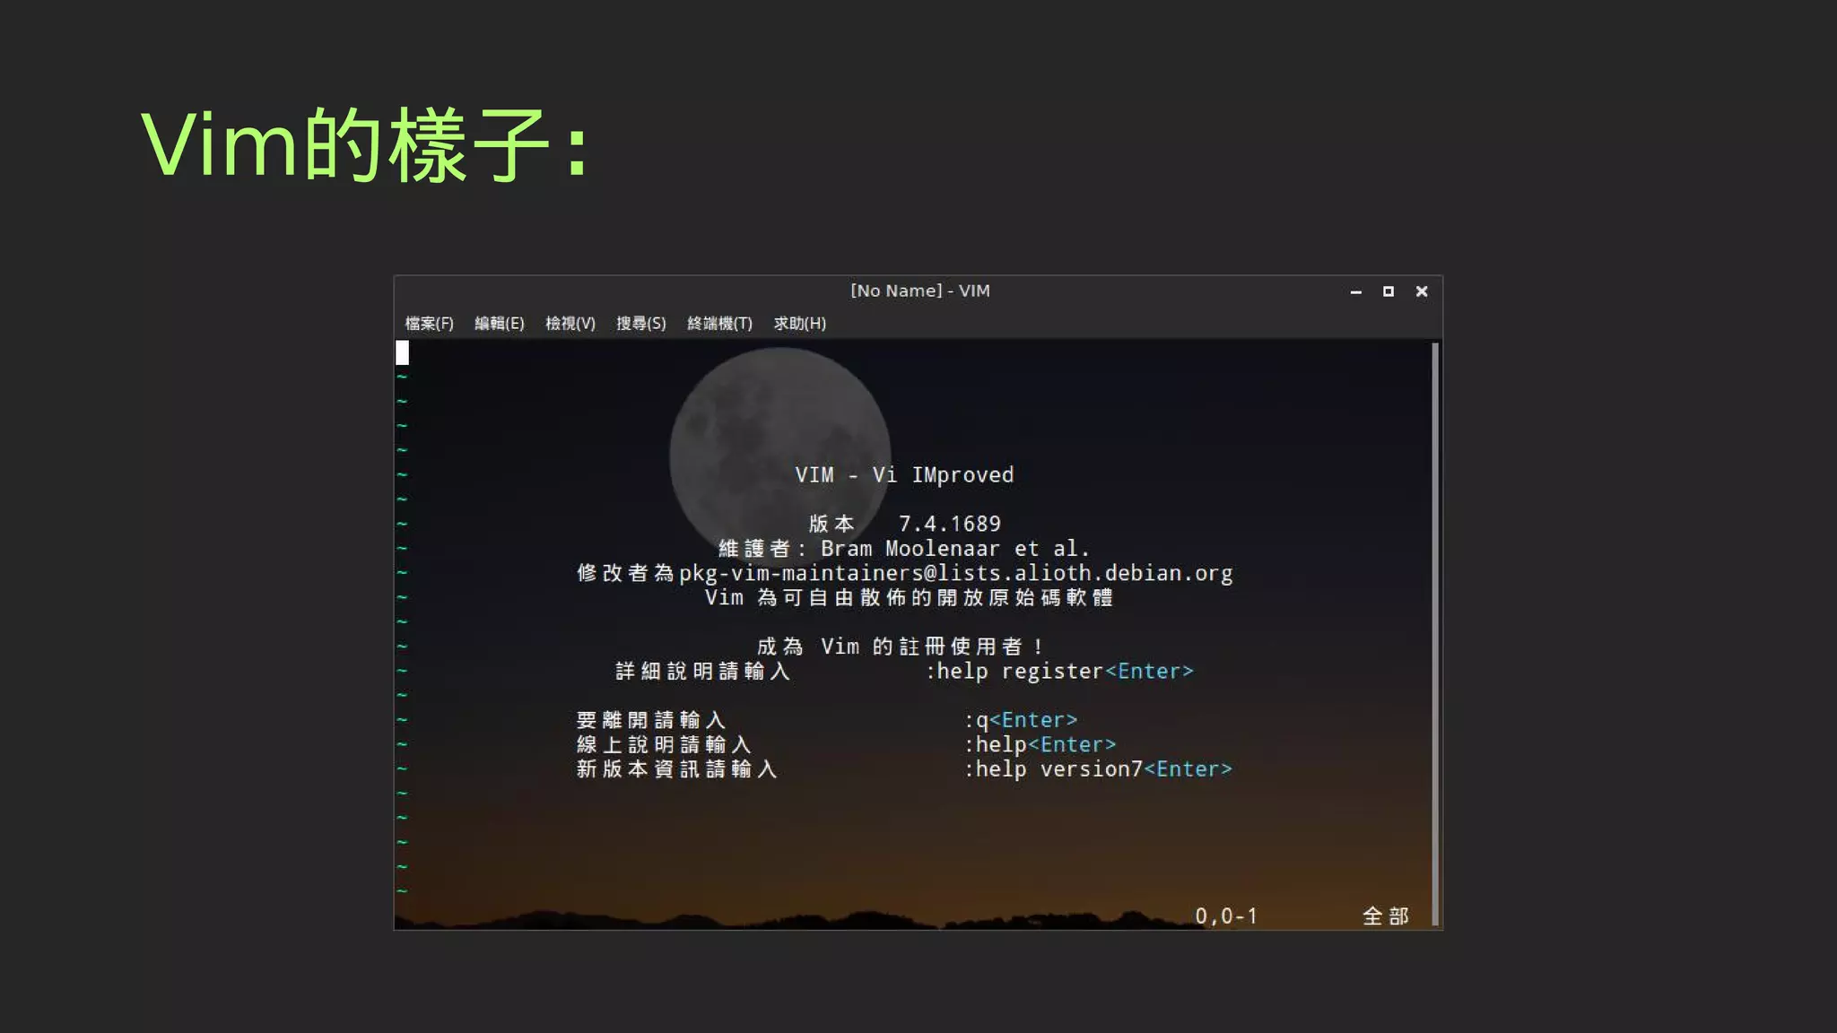Open the 終端機(T) menu
Image resolution: width=1837 pixels, height=1033 pixels.
pyautogui.click(x=719, y=323)
